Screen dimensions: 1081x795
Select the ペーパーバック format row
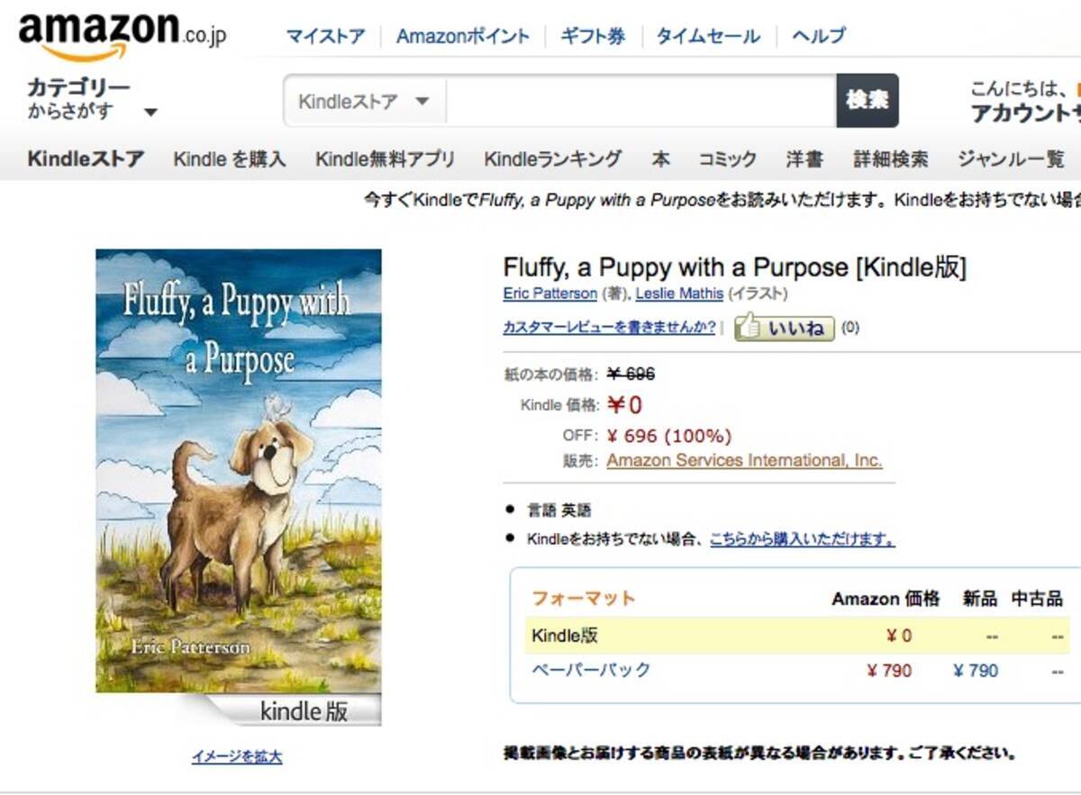[591, 670]
